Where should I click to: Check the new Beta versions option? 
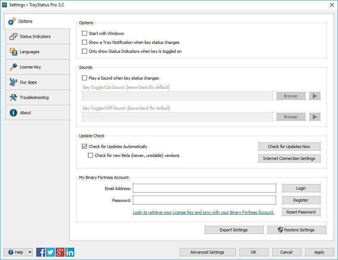(90, 155)
